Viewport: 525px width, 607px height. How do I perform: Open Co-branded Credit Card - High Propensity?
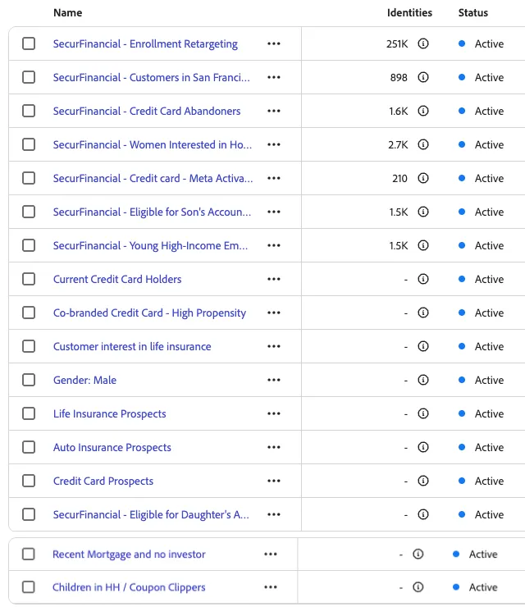tap(149, 313)
